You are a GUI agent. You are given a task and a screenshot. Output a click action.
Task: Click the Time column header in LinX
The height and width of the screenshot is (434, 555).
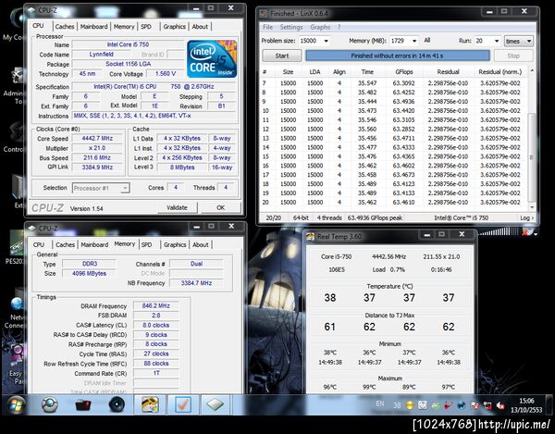coord(367,72)
